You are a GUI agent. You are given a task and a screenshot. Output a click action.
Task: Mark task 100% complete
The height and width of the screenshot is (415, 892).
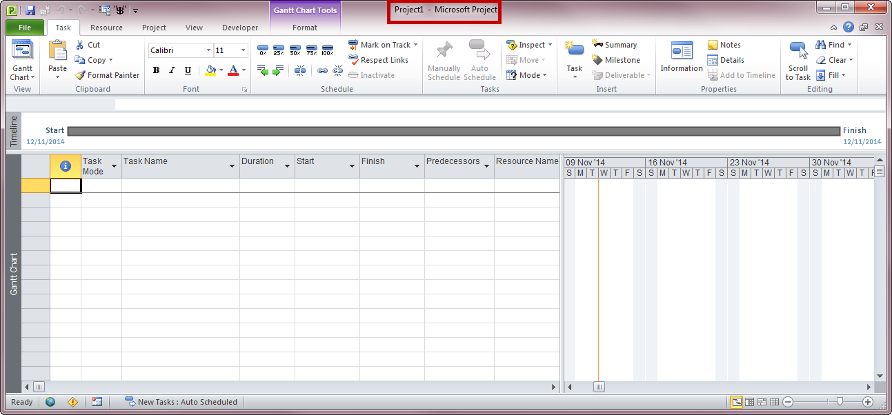[x=328, y=50]
